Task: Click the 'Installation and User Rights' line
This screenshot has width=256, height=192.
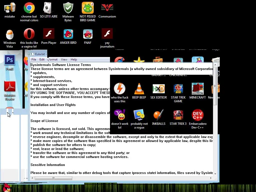Action: (53, 105)
